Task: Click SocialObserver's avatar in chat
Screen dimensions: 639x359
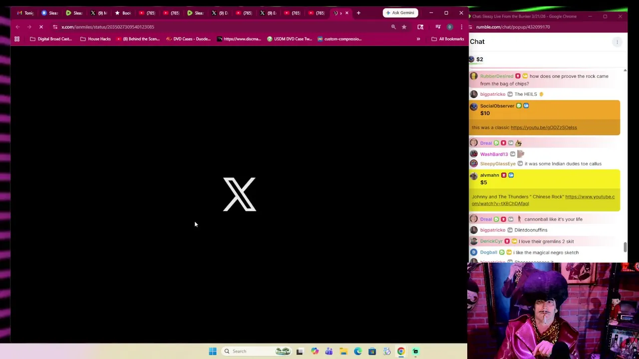Action: point(474,106)
